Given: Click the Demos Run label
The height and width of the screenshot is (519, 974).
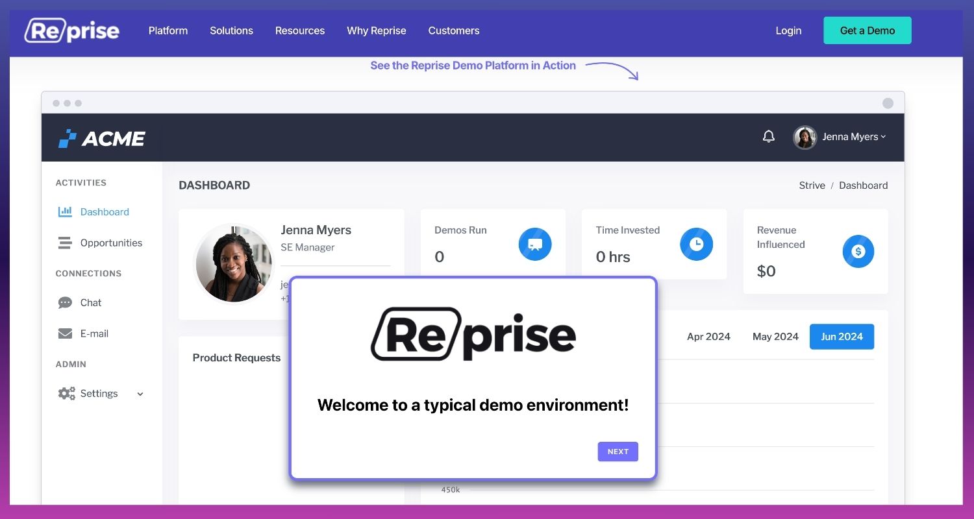Looking at the screenshot, I should [460, 230].
